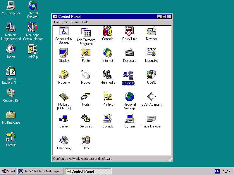Click the Start button

tap(8, 171)
